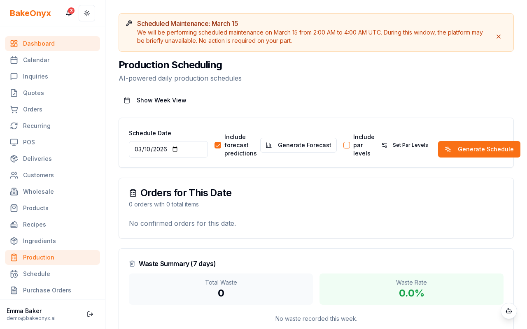Open the Schedule Date date picker
527x329 pixels.
175,149
